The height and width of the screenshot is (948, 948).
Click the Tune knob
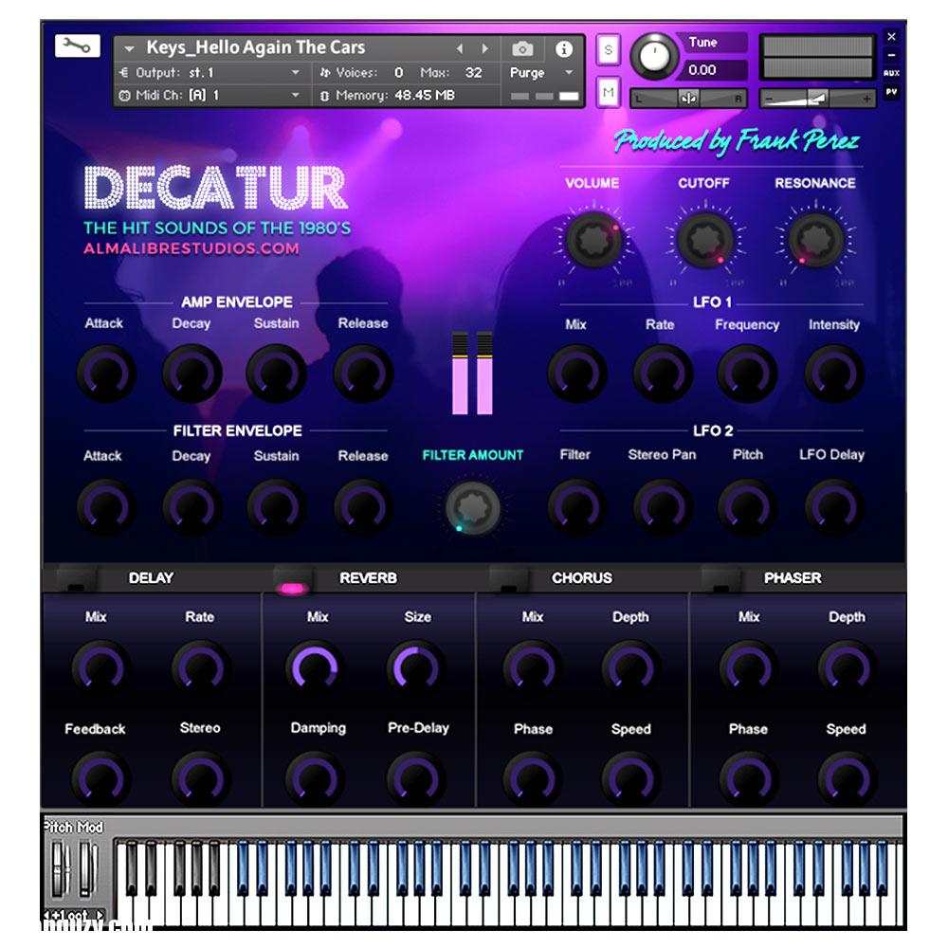[x=654, y=57]
